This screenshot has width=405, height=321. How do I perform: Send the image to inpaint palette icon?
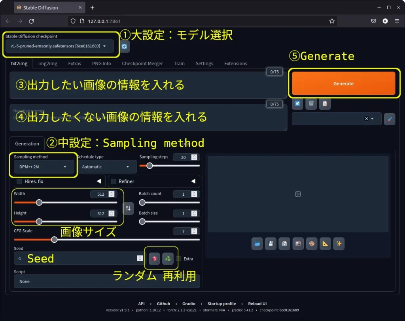[312, 244]
